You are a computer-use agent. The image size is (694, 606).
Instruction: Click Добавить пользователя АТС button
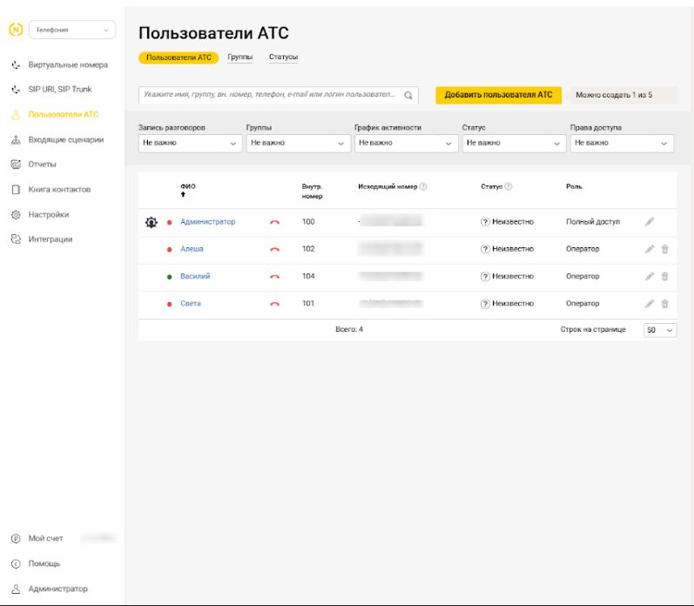point(498,95)
